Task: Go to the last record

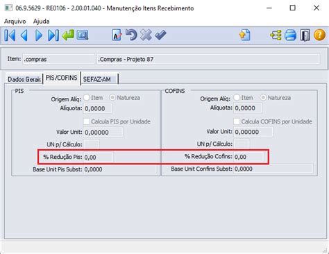Action: point(53,35)
